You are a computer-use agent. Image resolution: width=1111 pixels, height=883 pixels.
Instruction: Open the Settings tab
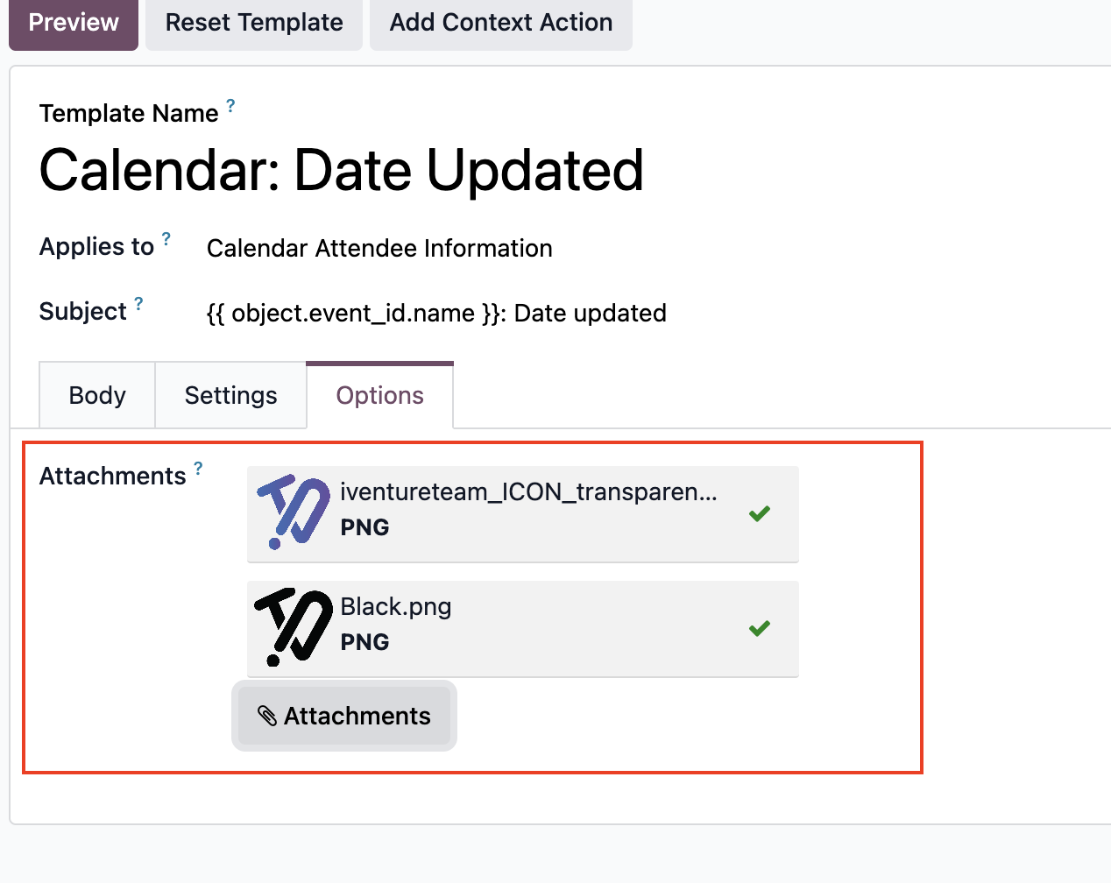pos(230,395)
